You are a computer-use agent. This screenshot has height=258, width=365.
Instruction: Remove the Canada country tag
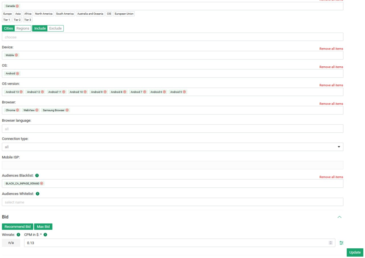tap(17, 6)
